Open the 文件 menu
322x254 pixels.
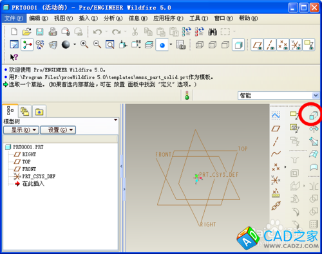pyautogui.click(x=14, y=19)
